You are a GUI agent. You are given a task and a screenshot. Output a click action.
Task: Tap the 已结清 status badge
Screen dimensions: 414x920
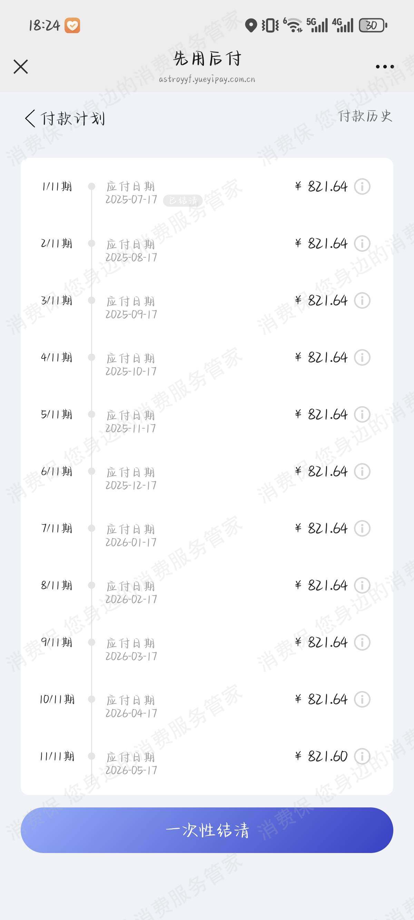click(183, 201)
